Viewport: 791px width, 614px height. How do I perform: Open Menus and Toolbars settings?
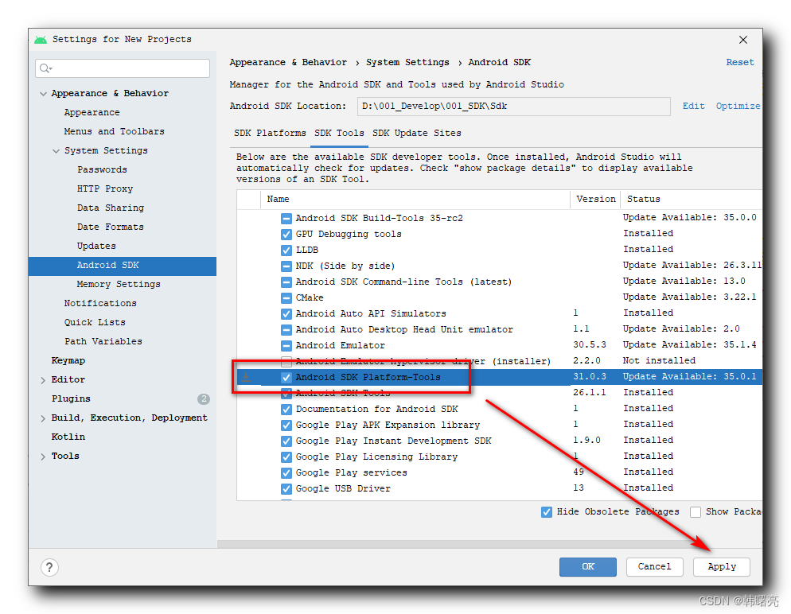pos(114,131)
